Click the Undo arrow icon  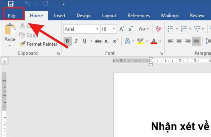(28, 4)
